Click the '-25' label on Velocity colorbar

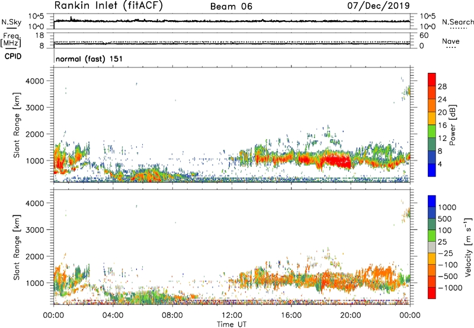444,253
